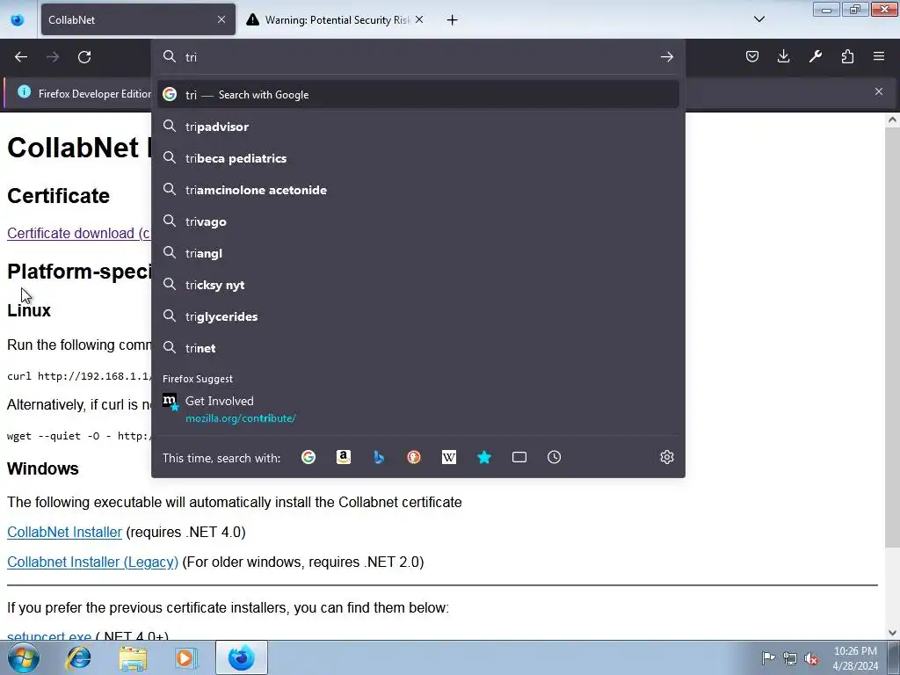900x675 pixels.
Task: Open the taskbar clock showing 10:26 PM
Action: pyautogui.click(x=855, y=658)
